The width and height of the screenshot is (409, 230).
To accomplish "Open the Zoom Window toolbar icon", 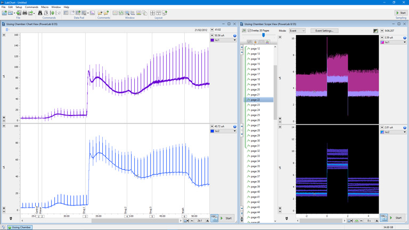I will [127, 13].
